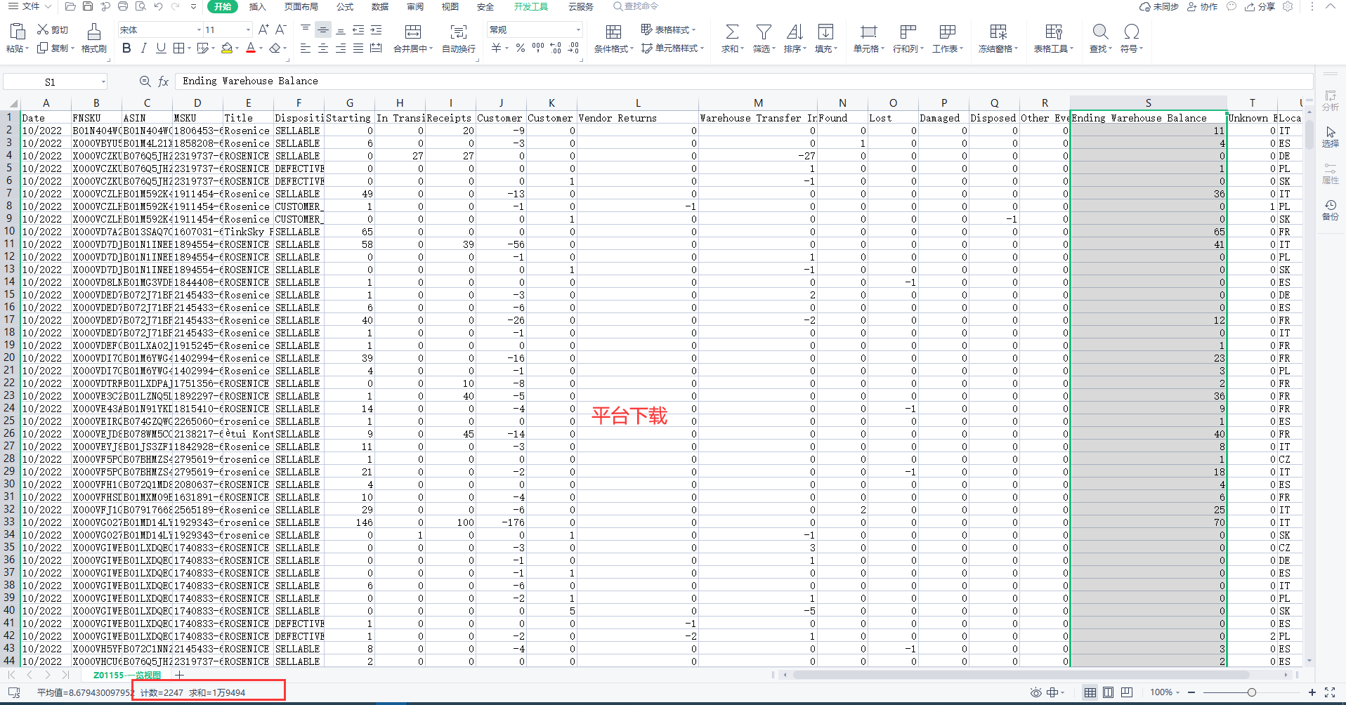Image resolution: width=1346 pixels, height=705 pixels.
Task: Click the Filter (筛选) funnel icon
Action: (763, 32)
